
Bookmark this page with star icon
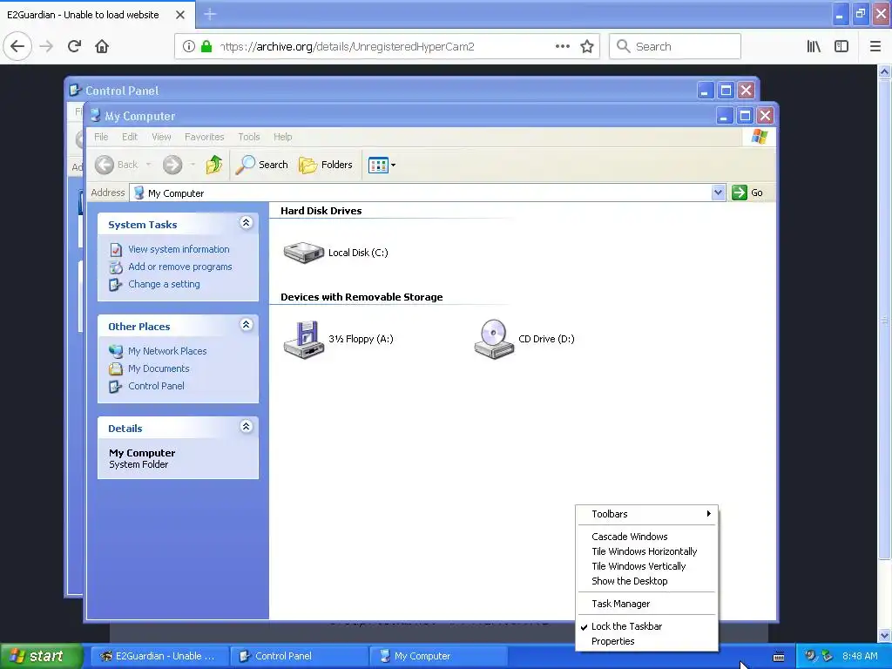587,47
